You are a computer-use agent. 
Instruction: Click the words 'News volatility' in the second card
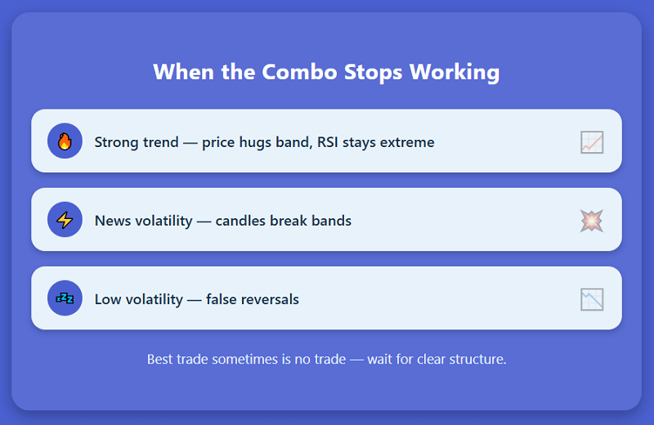(x=144, y=221)
